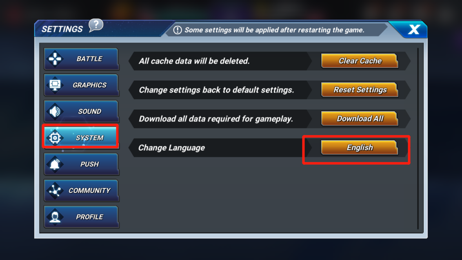The image size is (462, 260).
Task: Click the Graphics monitor icon
Action: tap(55, 85)
